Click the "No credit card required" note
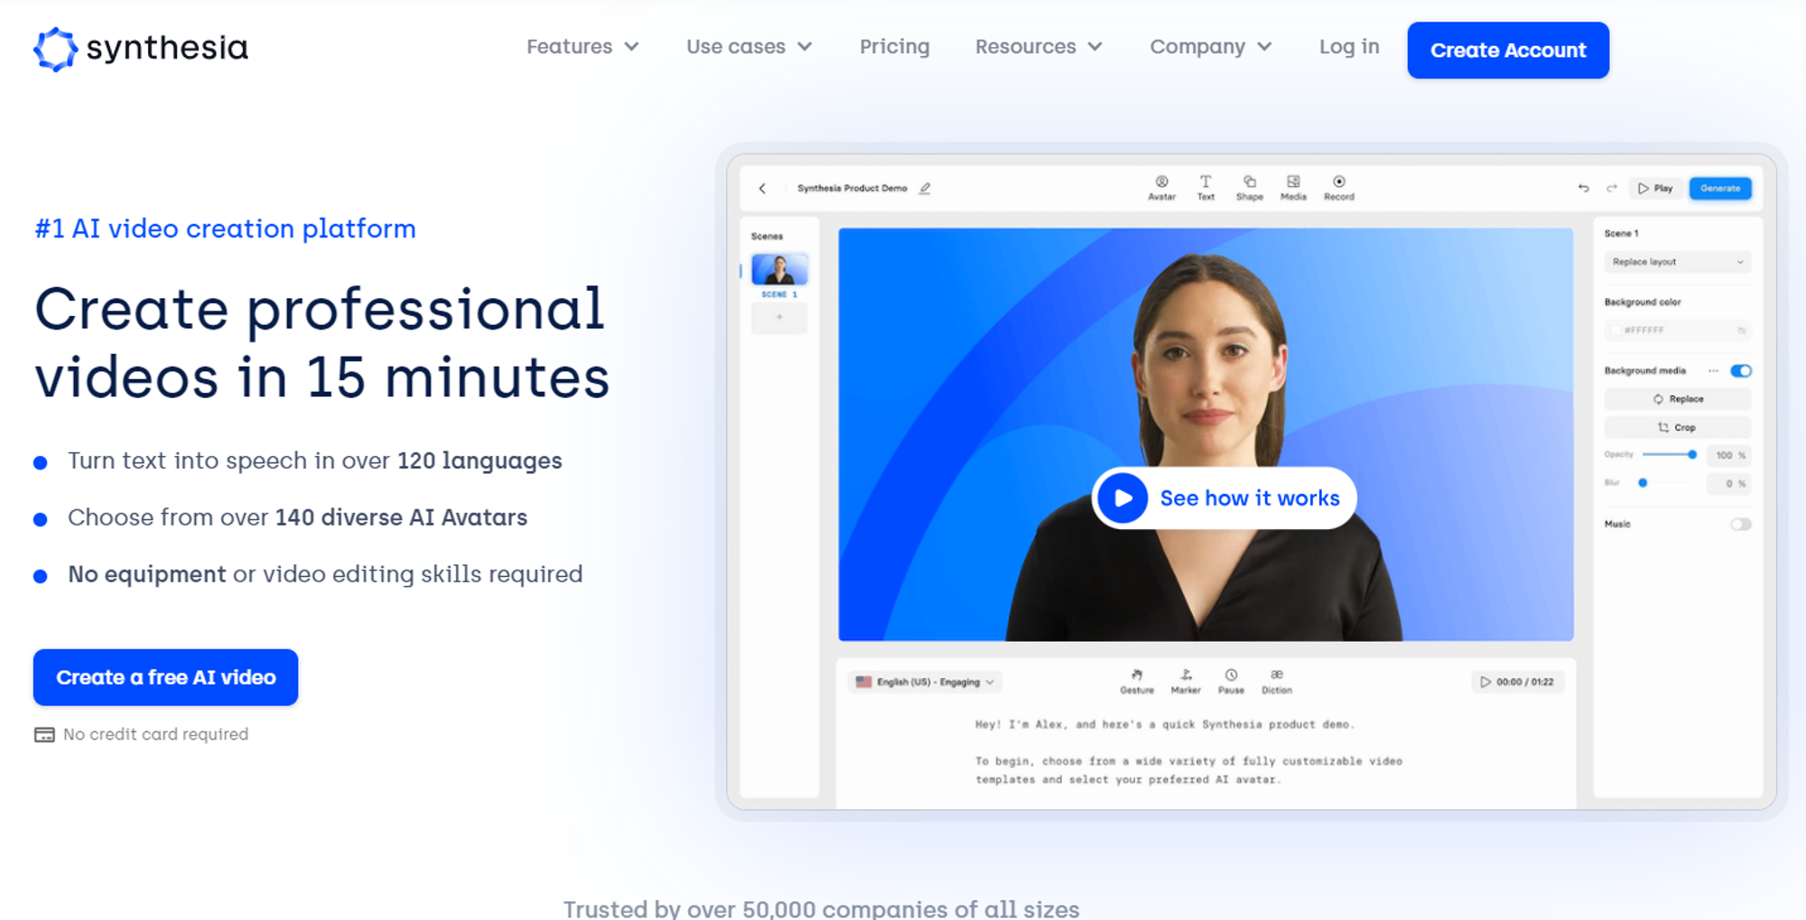This screenshot has height=920, width=1806. coord(141,735)
